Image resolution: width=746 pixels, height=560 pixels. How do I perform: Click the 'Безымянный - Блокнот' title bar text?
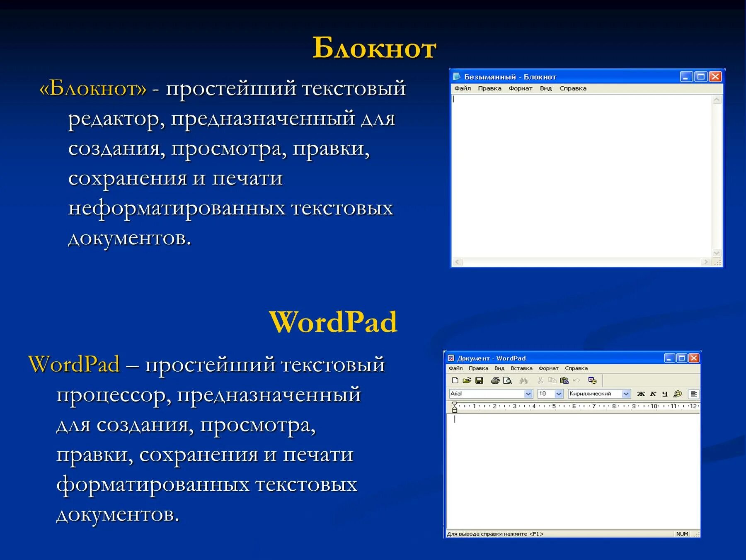point(510,77)
